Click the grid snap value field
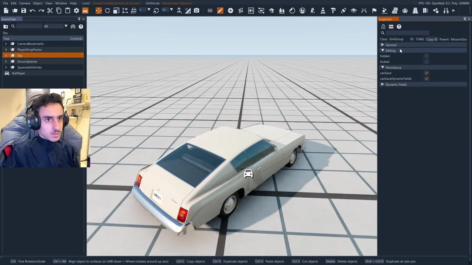 142,10
